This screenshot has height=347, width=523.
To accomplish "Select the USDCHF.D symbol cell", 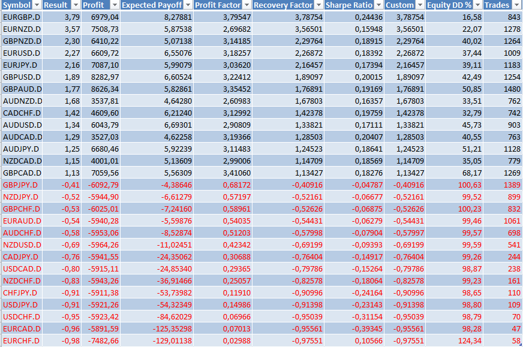I will pyautogui.click(x=22, y=317).
